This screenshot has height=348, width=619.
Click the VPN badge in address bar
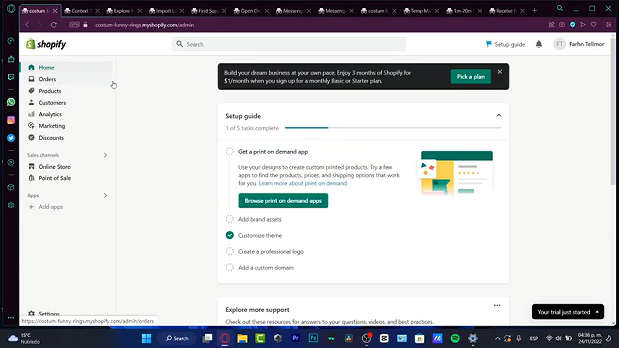[x=74, y=25]
